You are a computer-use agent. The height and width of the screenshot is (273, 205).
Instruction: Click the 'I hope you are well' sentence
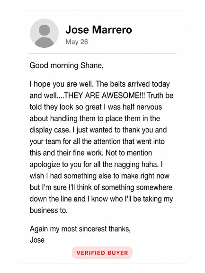click(62, 84)
